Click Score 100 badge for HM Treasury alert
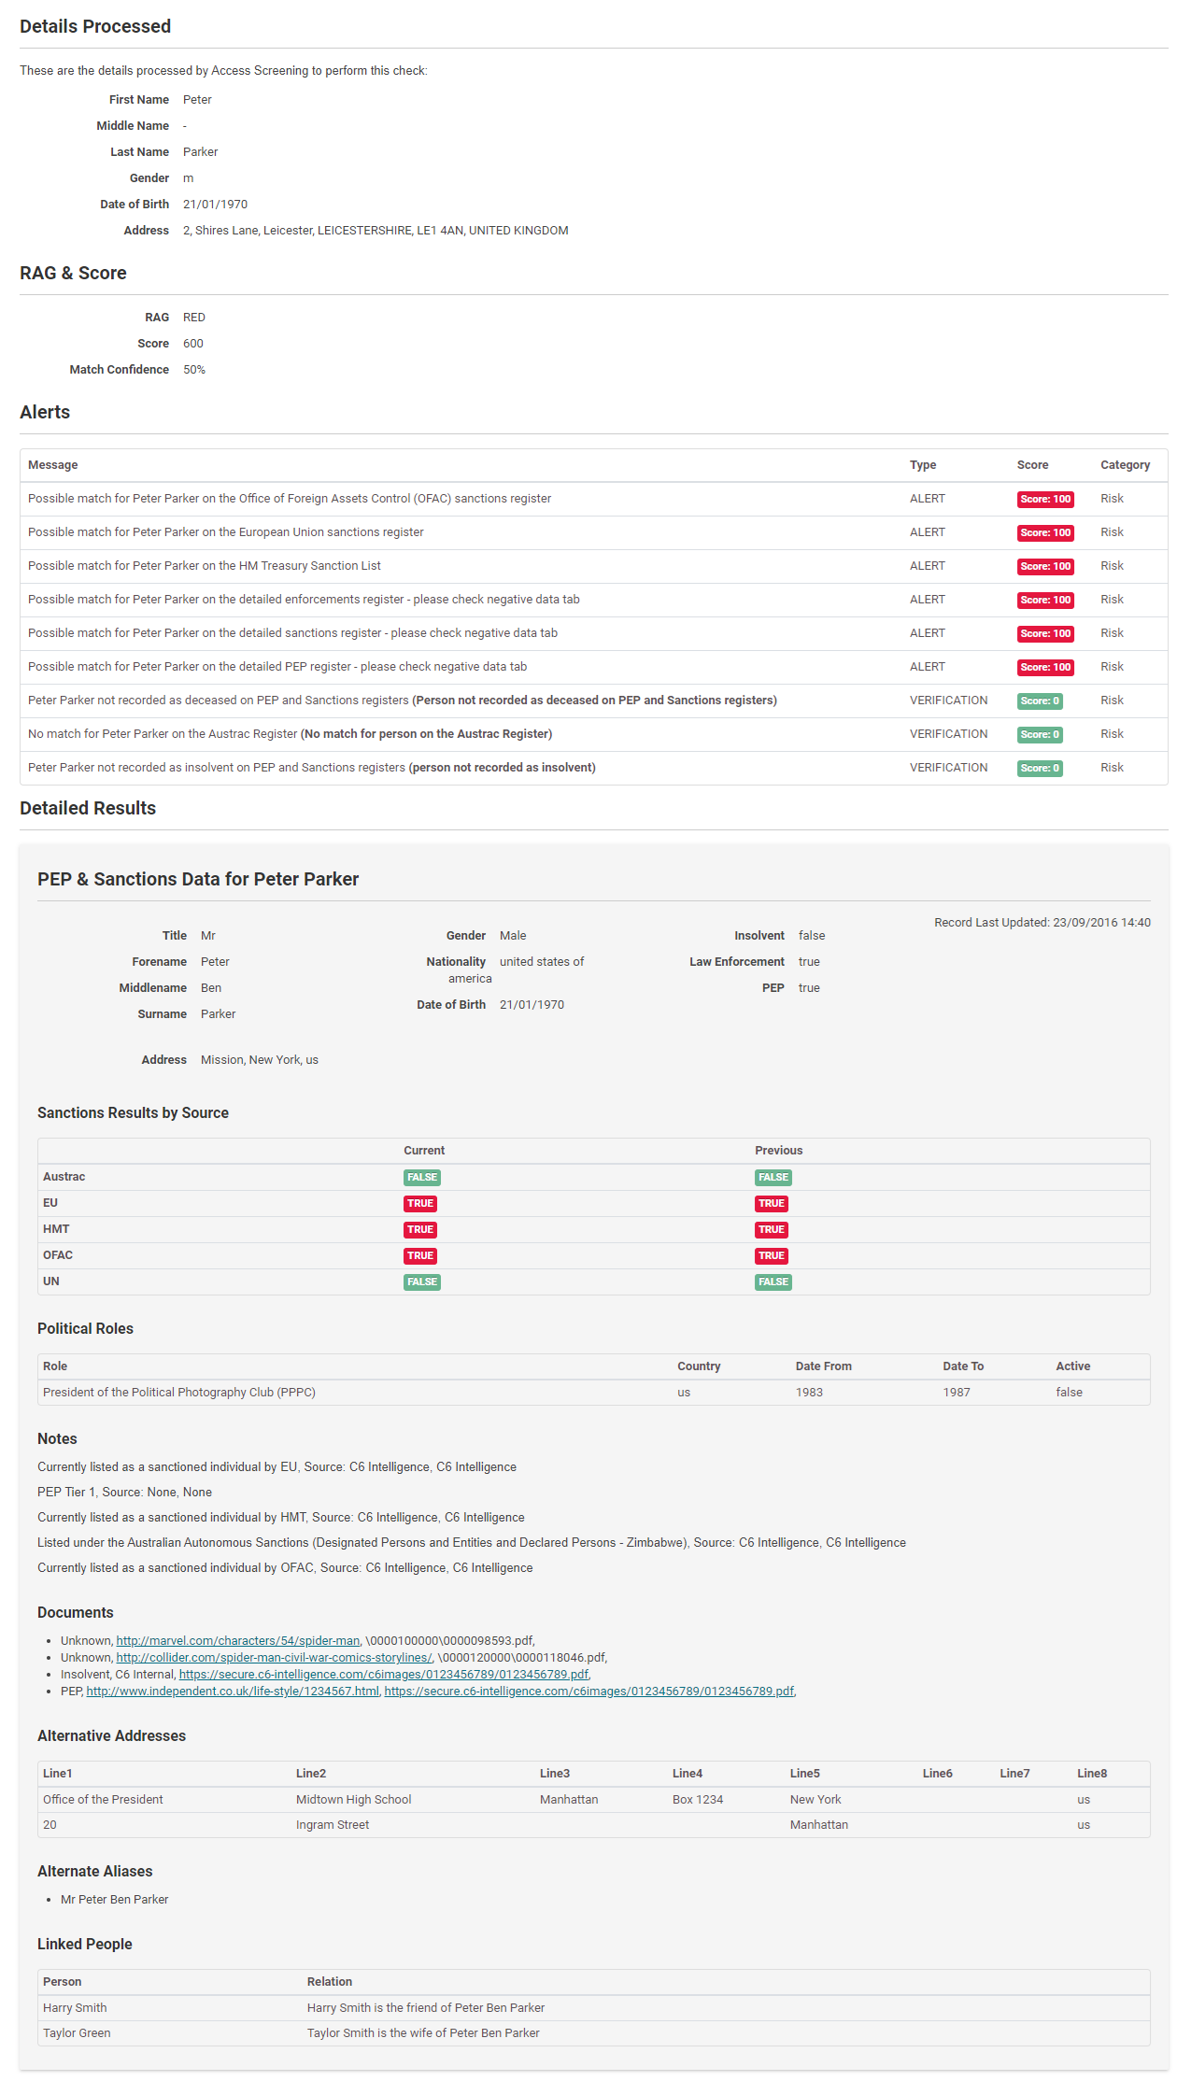 (1044, 566)
